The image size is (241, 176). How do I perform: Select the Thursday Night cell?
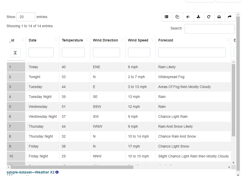coord(43,136)
